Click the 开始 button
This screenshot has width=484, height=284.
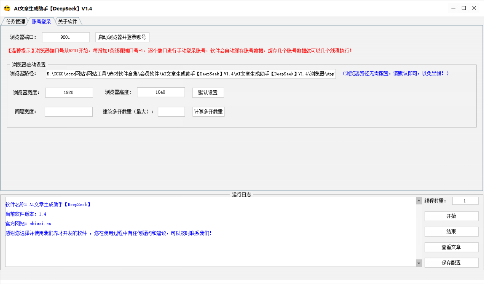[451, 216]
